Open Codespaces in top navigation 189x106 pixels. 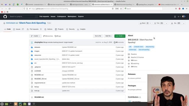(x=61, y=16)
